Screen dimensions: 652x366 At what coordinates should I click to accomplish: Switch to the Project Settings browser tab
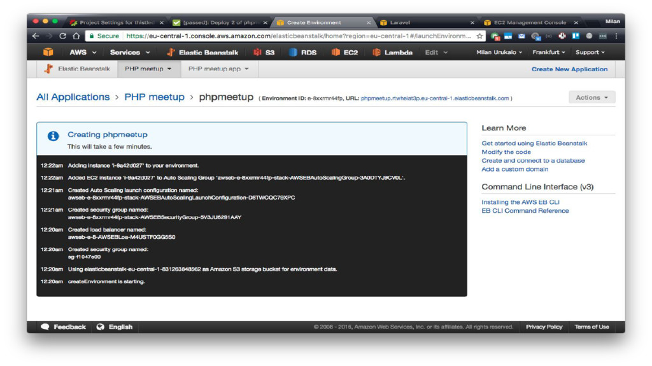pyautogui.click(x=117, y=22)
